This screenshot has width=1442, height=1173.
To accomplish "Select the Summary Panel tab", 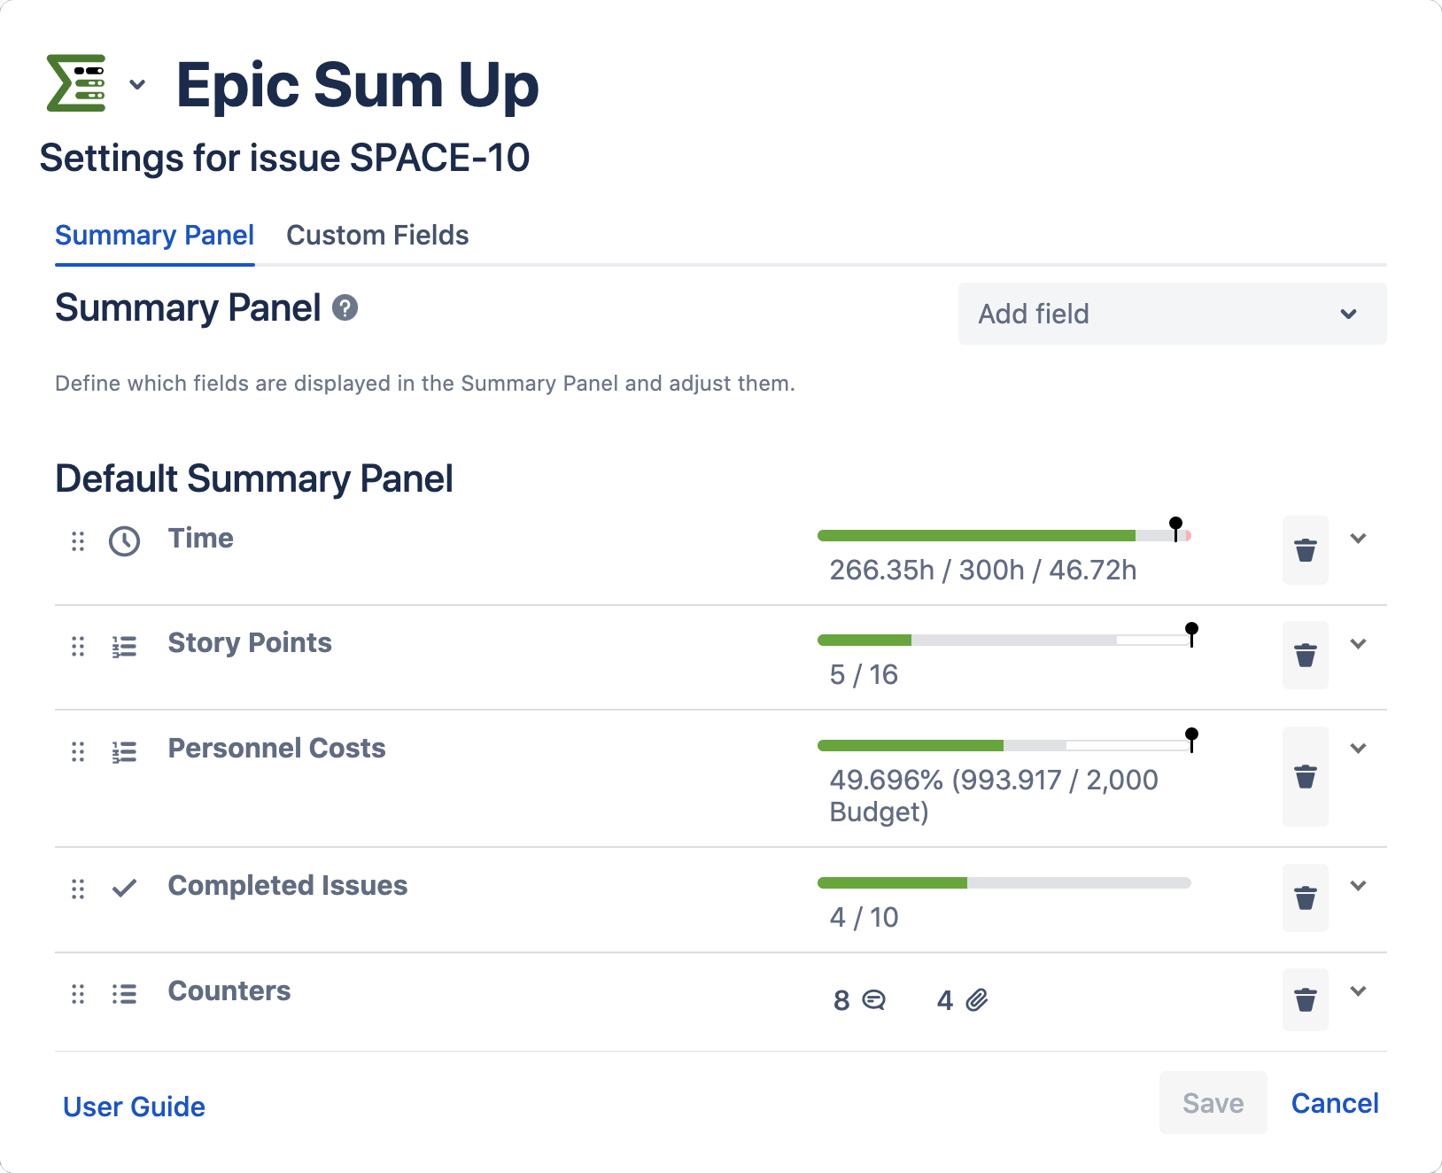I will pyautogui.click(x=154, y=236).
